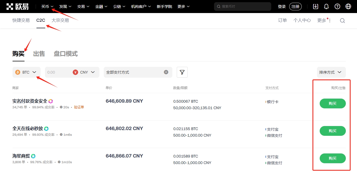Viewport: 357px width, 173px height.
Task: Open the filter funnel icon next to payment methods
Action: 182,72
